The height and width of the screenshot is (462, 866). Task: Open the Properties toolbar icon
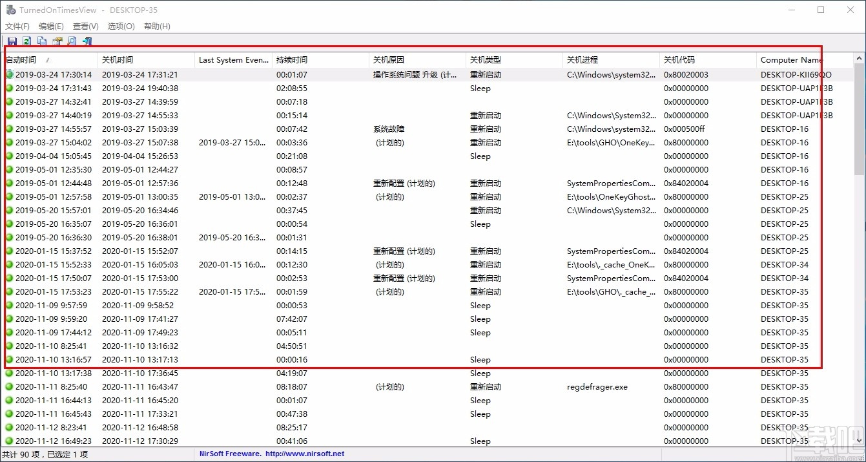[57, 41]
